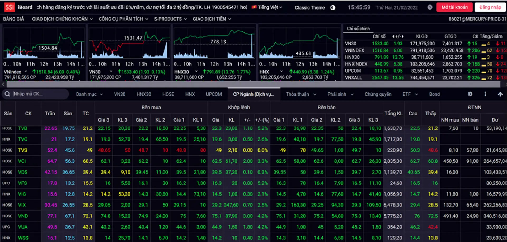
Task: Switch to HNX30 tab
Action: point(144,94)
